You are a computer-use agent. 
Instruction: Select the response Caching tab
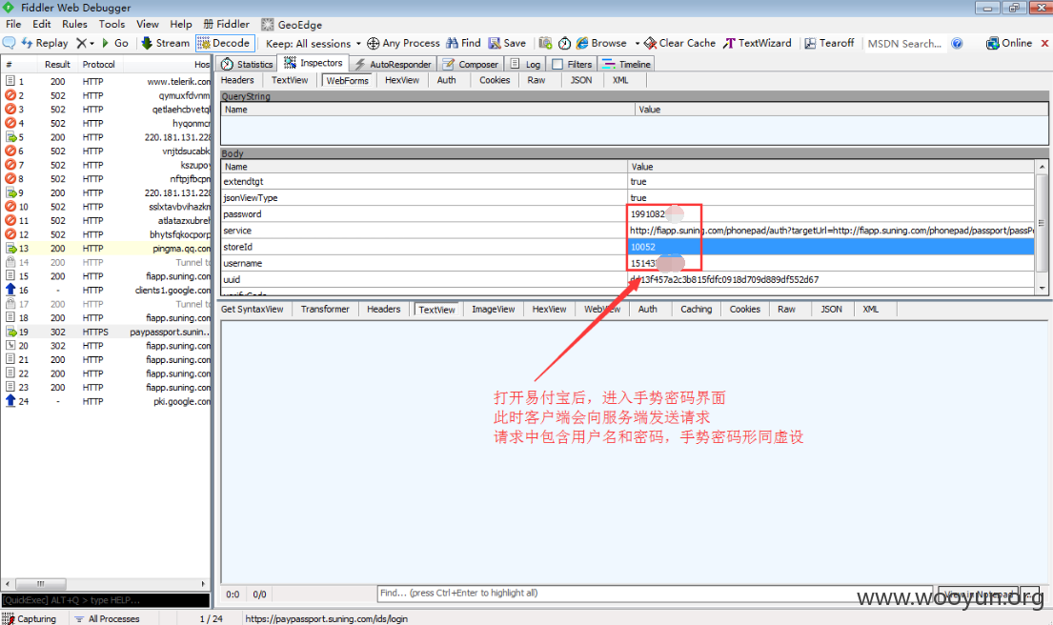[x=696, y=309]
